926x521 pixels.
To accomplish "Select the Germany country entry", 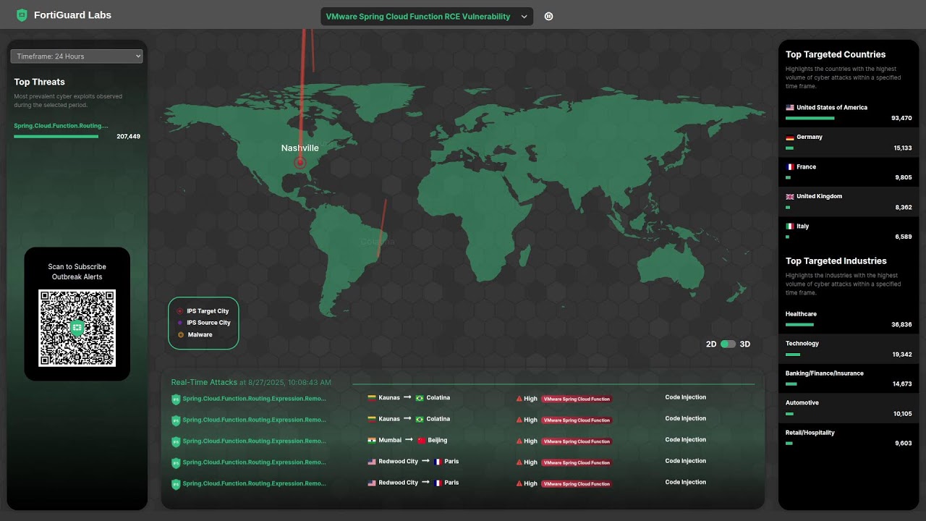I will (849, 143).
